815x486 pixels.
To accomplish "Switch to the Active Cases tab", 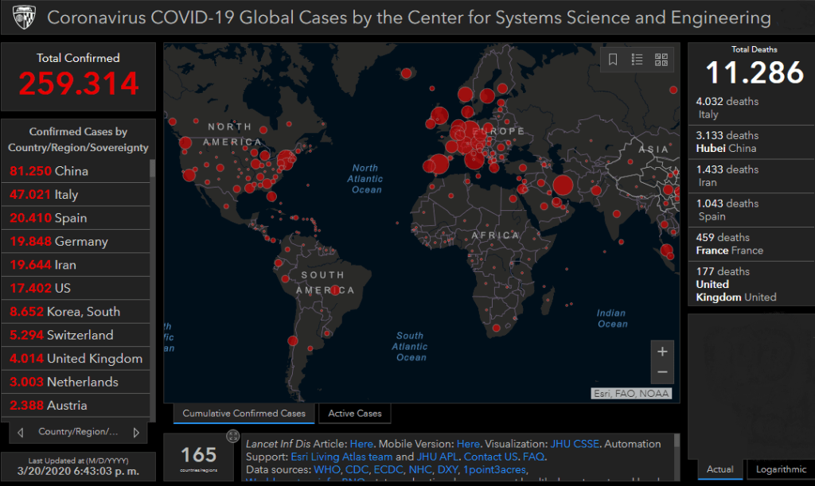I will pyautogui.click(x=355, y=414).
